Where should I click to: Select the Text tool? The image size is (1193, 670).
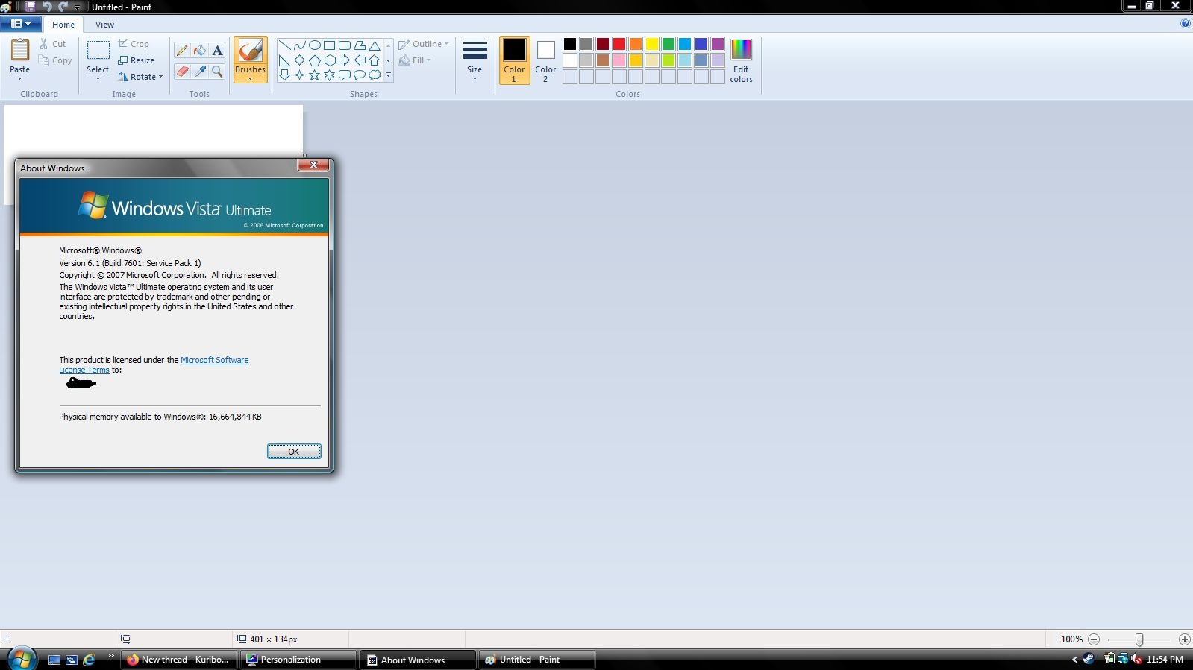tap(217, 51)
